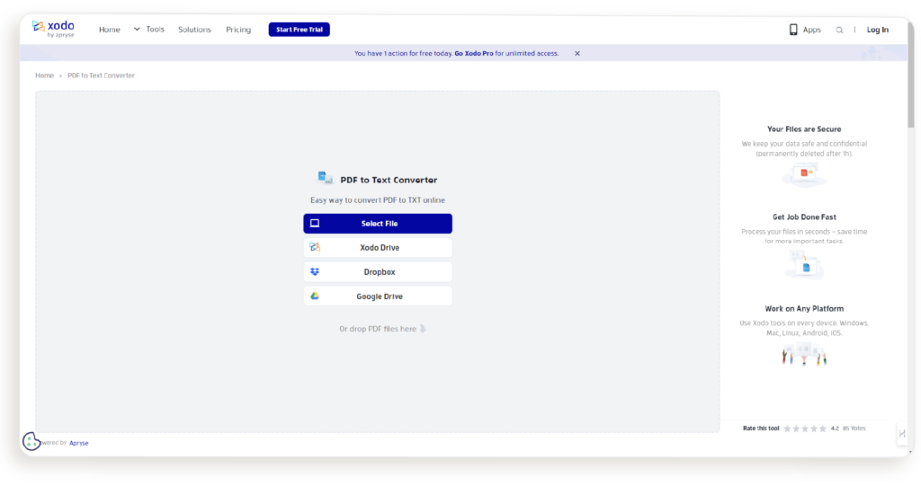Click the PDF to Text Converter title icon
The height and width of the screenshot is (486, 921).
coord(325,178)
